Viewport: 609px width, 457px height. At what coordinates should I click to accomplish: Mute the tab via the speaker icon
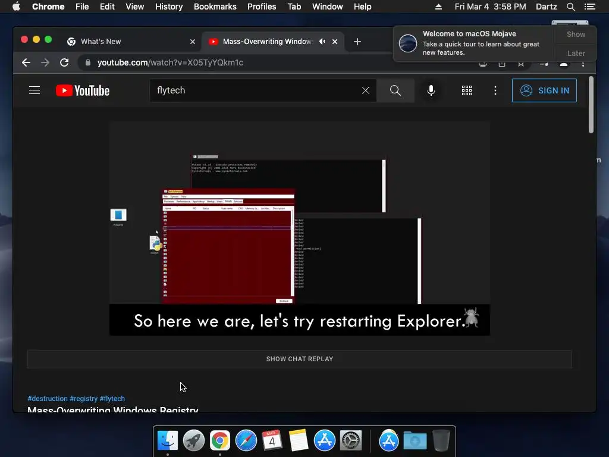322,42
